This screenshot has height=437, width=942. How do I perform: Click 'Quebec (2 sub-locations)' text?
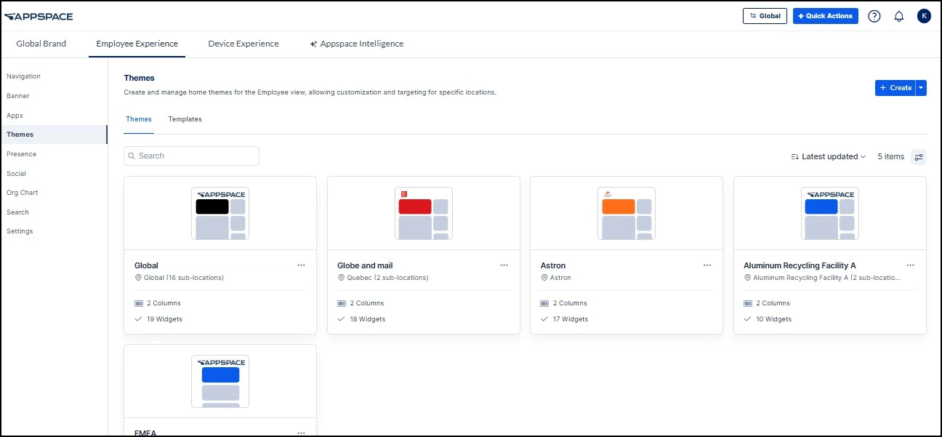pyautogui.click(x=387, y=278)
